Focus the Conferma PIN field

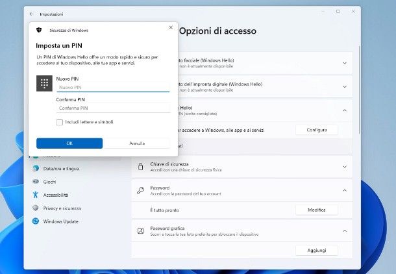[113, 108]
